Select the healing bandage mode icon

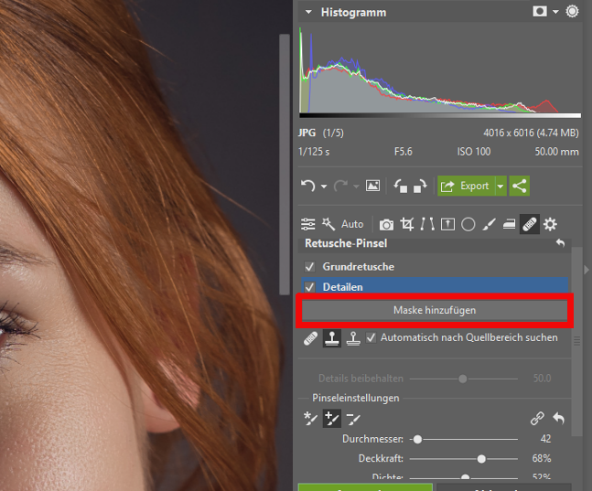coord(311,338)
